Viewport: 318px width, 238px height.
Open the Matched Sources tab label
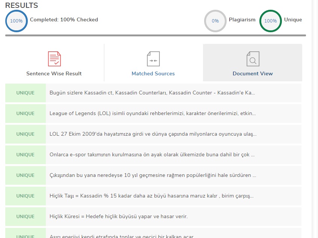pyautogui.click(x=153, y=73)
